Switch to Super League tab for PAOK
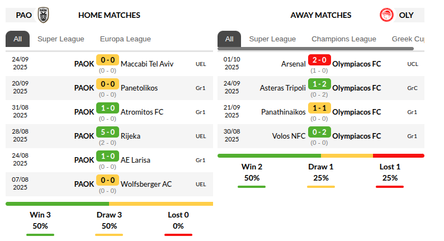The height and width of the screenshot is (241, 444). pyautogui.click(x=61, y=39)
